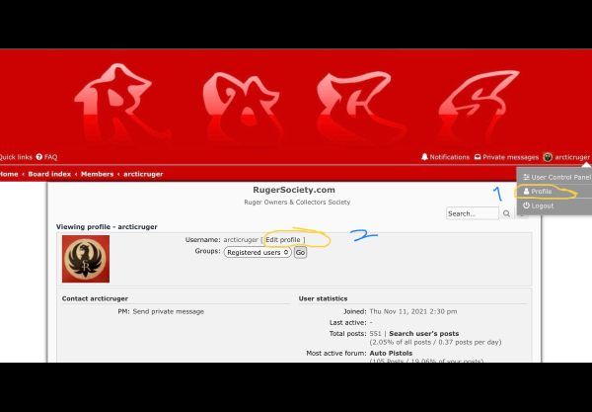Click the Logout power icon

[x=526, y=206]
